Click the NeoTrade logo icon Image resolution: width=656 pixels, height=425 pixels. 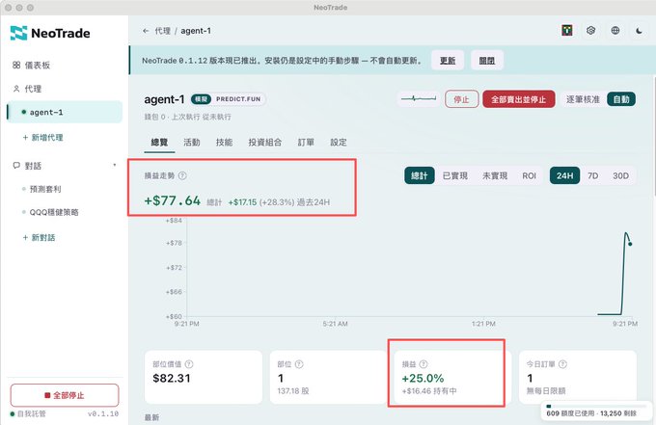point(18,33)
